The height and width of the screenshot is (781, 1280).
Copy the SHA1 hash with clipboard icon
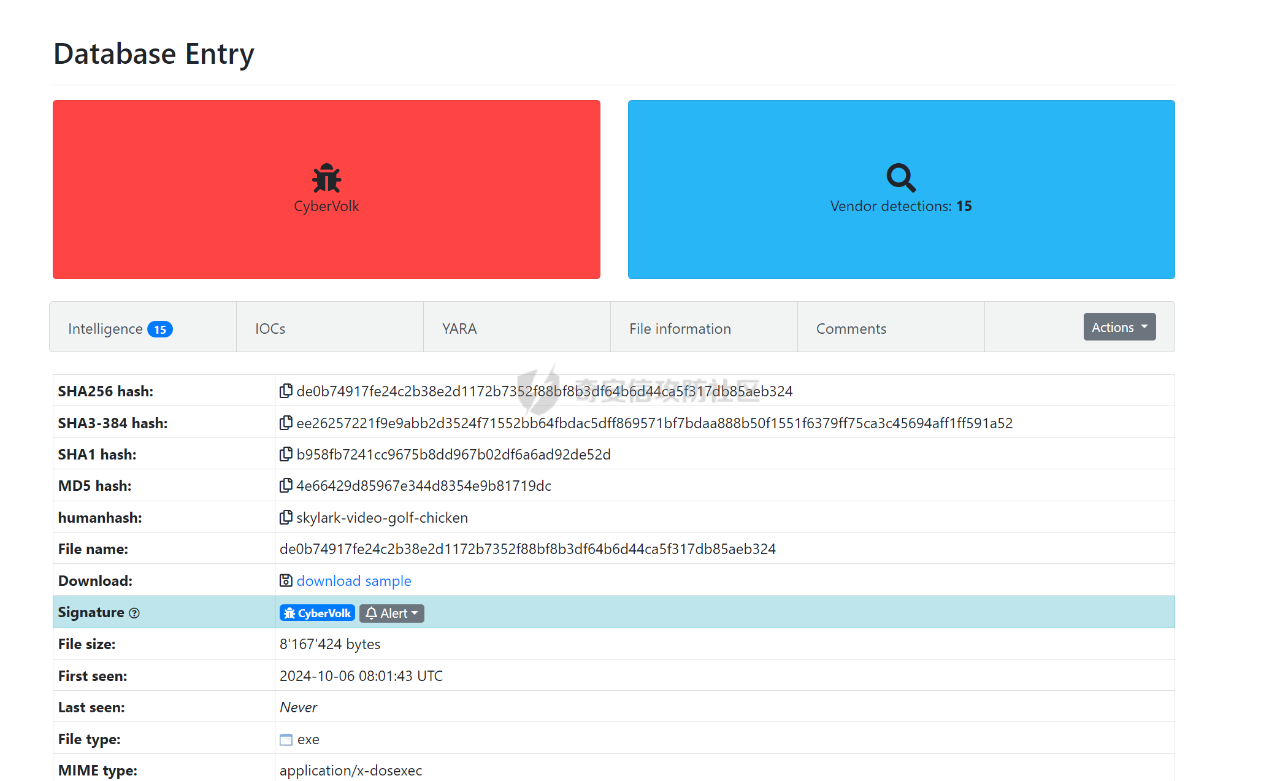point(286,454)
